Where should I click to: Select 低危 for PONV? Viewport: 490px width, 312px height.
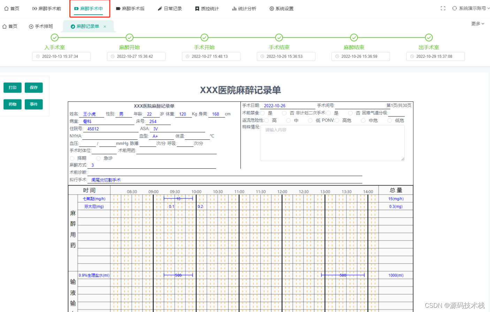(390, 120)
